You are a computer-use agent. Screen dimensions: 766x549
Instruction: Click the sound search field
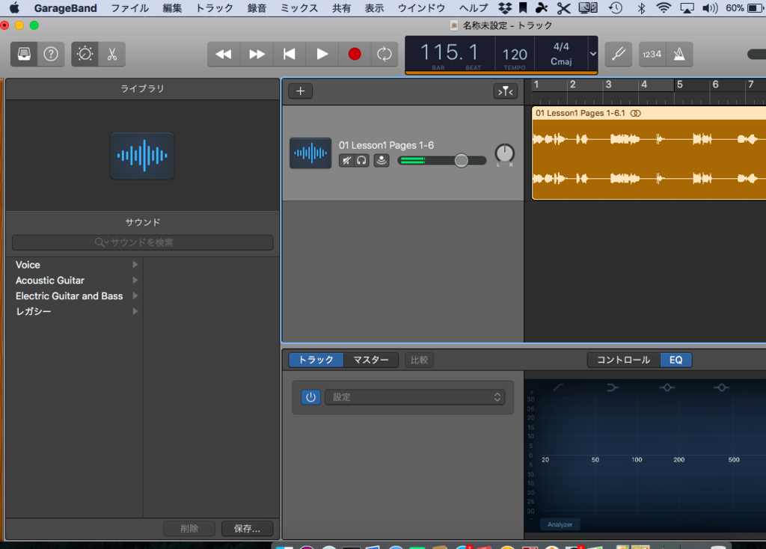tap(142, 242)
